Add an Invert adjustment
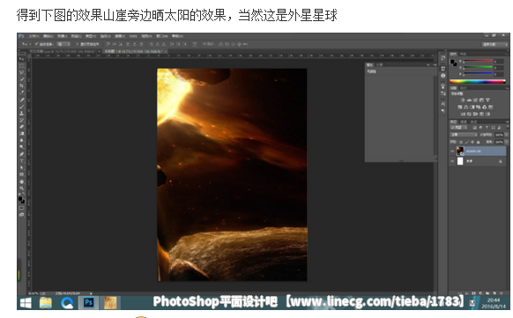Screen dimensions: 513x318 (463, 114)
